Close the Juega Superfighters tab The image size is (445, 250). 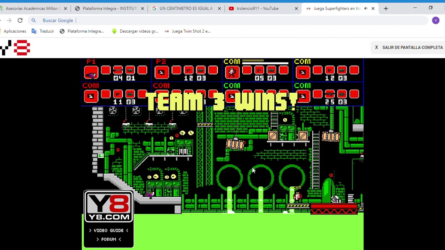(x=373, y=8)
